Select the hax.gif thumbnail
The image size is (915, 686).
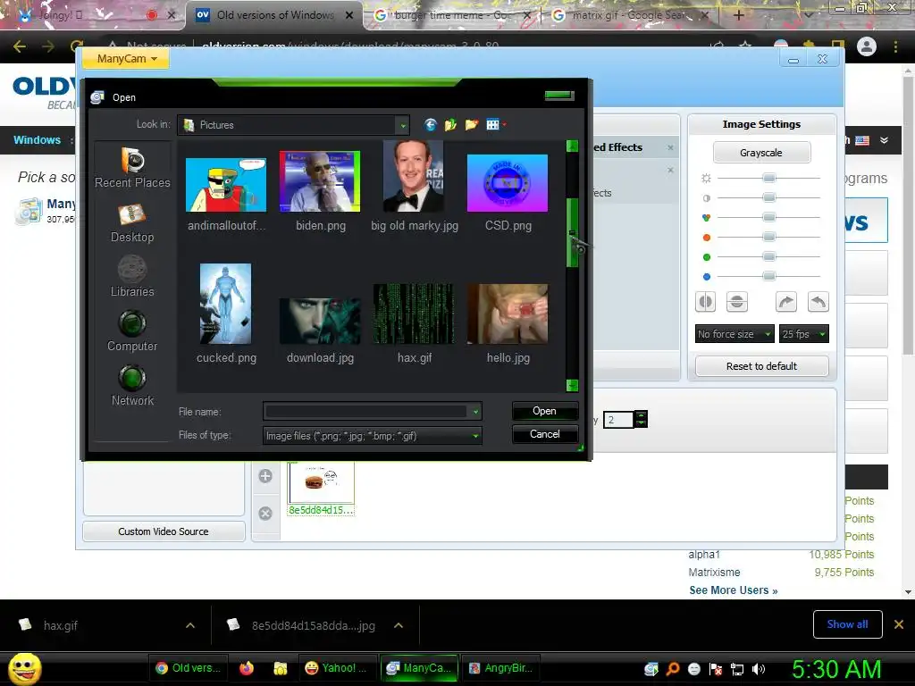click(414, 314)
